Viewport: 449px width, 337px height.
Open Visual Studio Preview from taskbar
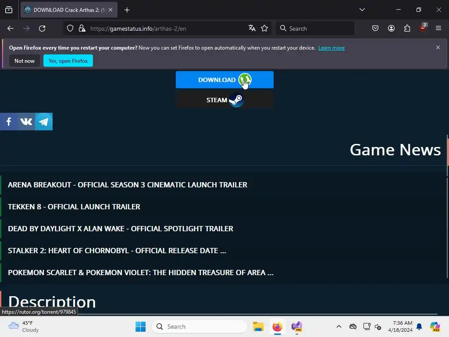click(297, 326)
